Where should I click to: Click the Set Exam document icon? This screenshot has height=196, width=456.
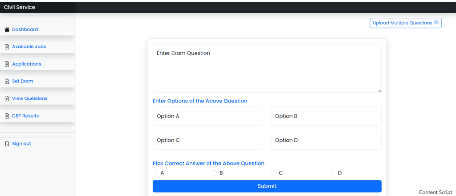click(7, 82)
